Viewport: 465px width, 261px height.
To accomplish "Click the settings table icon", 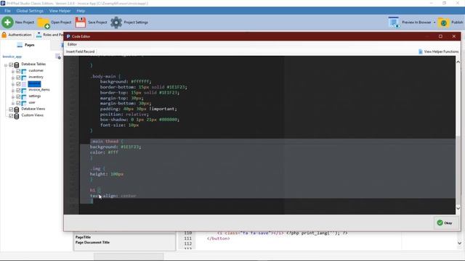I will [x=24, y=96].
